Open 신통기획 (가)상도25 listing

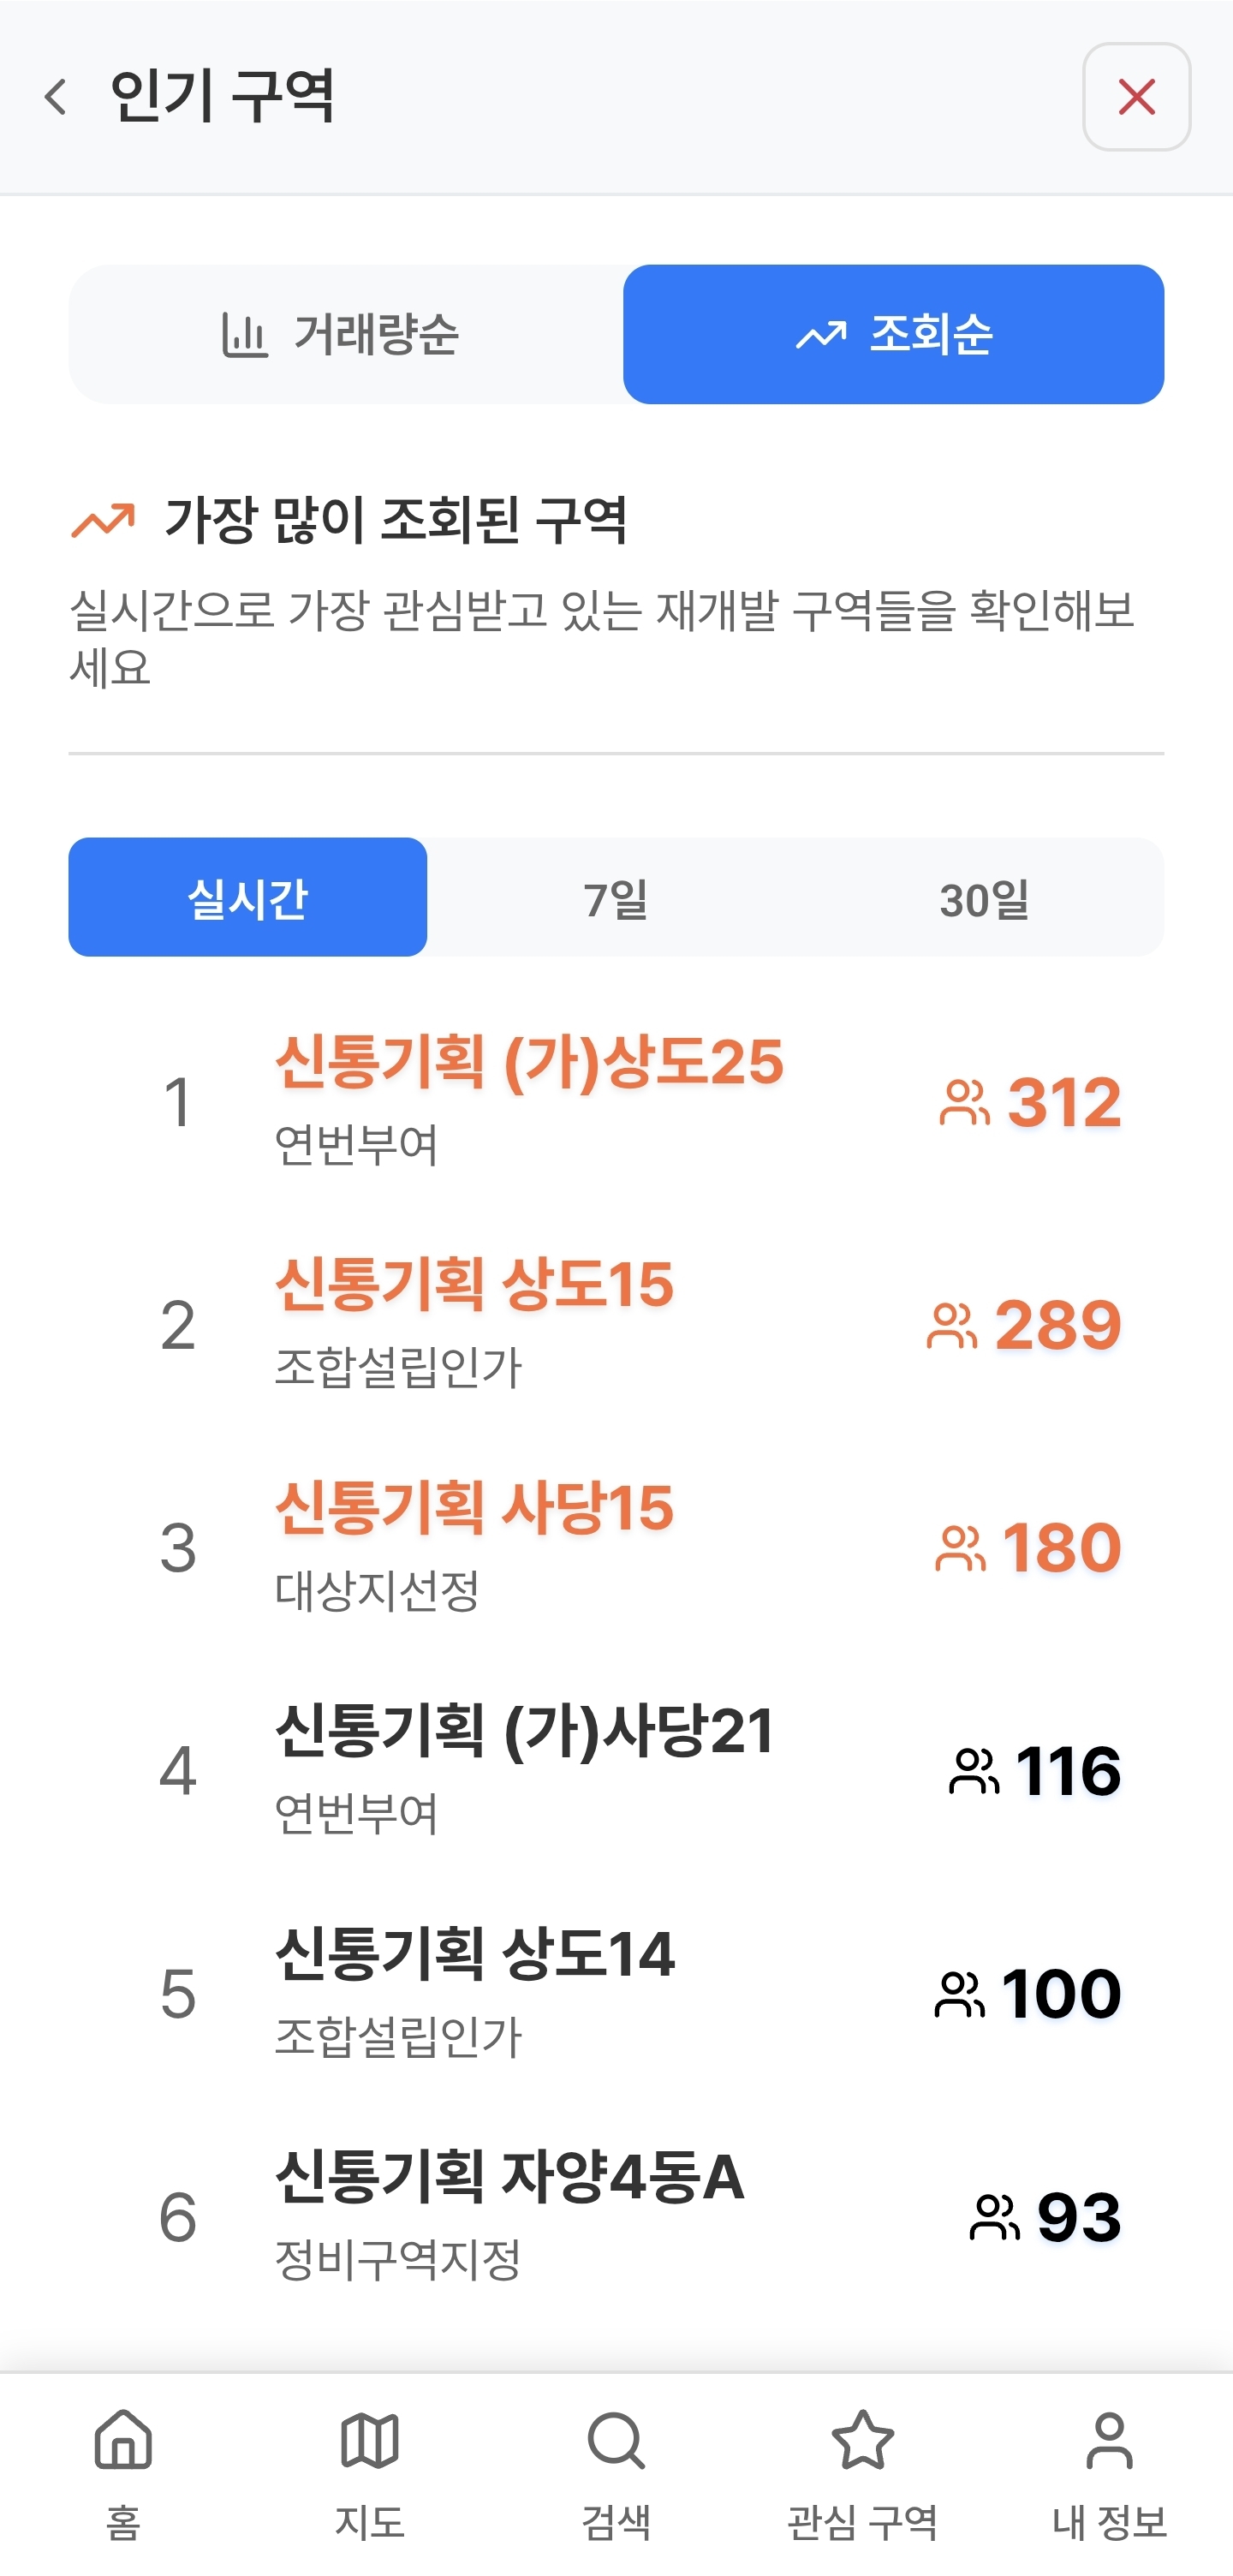pyautogui.click(x=529, y=1062)
